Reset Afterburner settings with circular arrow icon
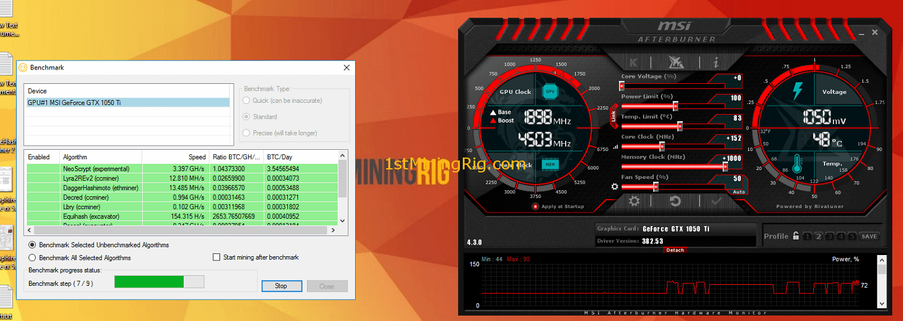 pyautogui.click(x=675, y=201)
